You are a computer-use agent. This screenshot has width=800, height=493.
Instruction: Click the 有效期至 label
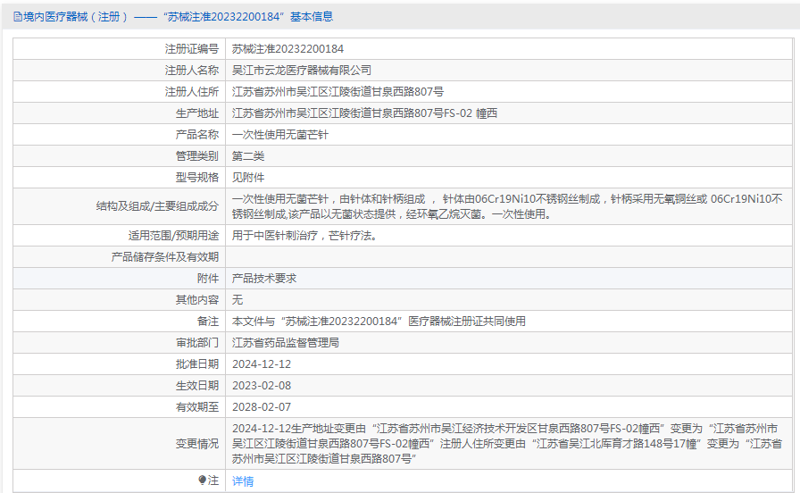(197, 407)
